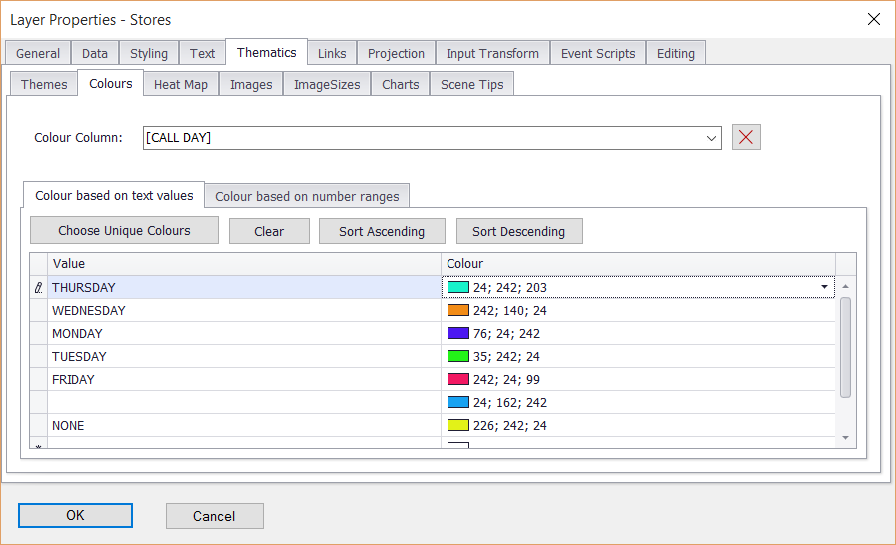Open the Styling tab

[149, 54]
